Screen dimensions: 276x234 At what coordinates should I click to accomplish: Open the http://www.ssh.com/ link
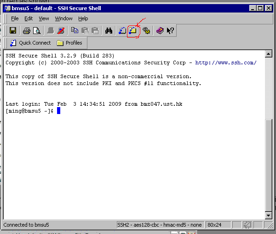(x=225, y=63)
